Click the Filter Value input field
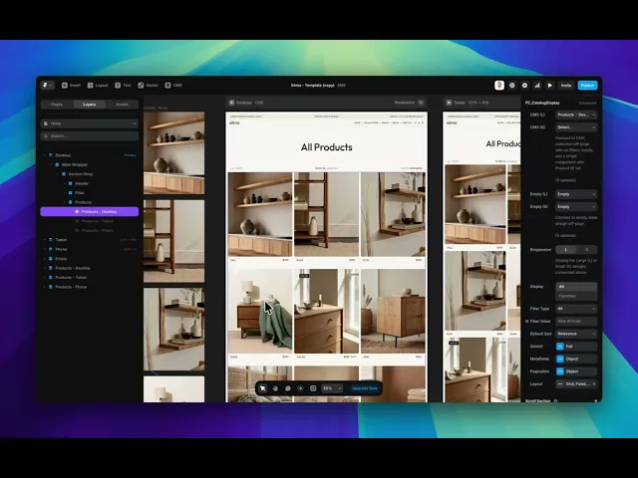The image size is (638, 478). pos(576,322)
